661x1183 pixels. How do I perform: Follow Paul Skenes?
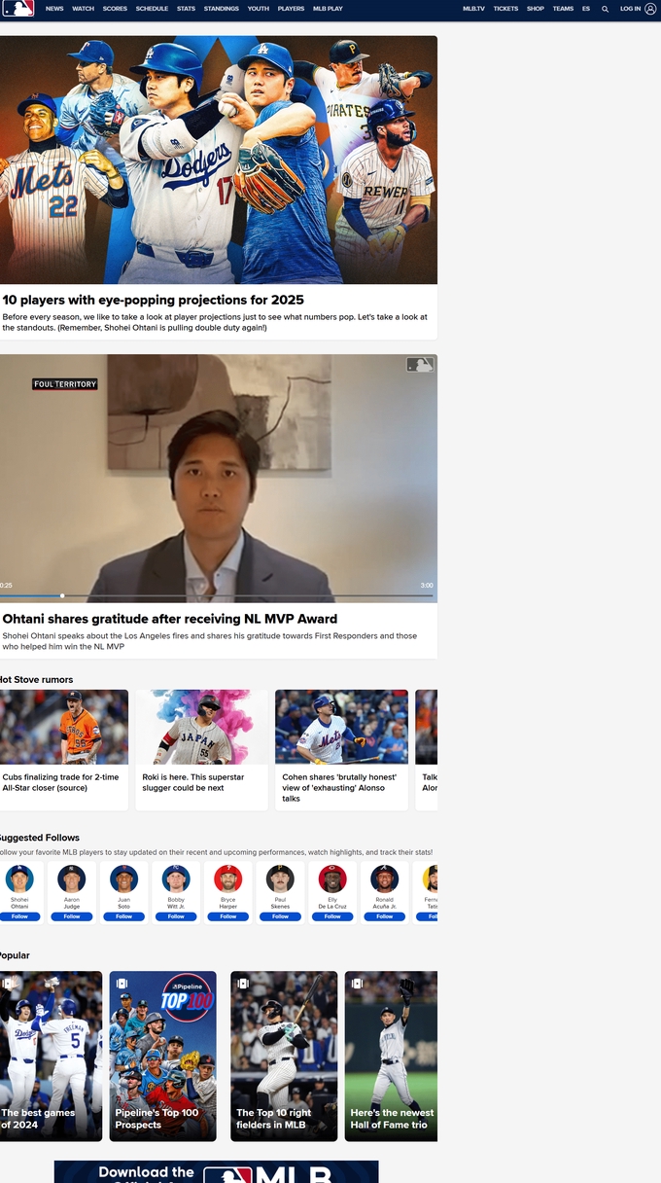pos(280,916)
